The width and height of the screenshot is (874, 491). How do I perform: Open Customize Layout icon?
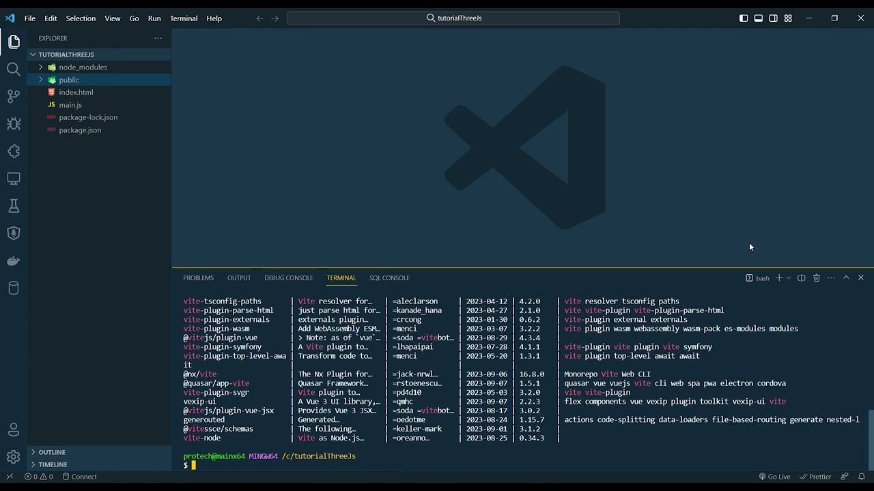click(789, 18)
